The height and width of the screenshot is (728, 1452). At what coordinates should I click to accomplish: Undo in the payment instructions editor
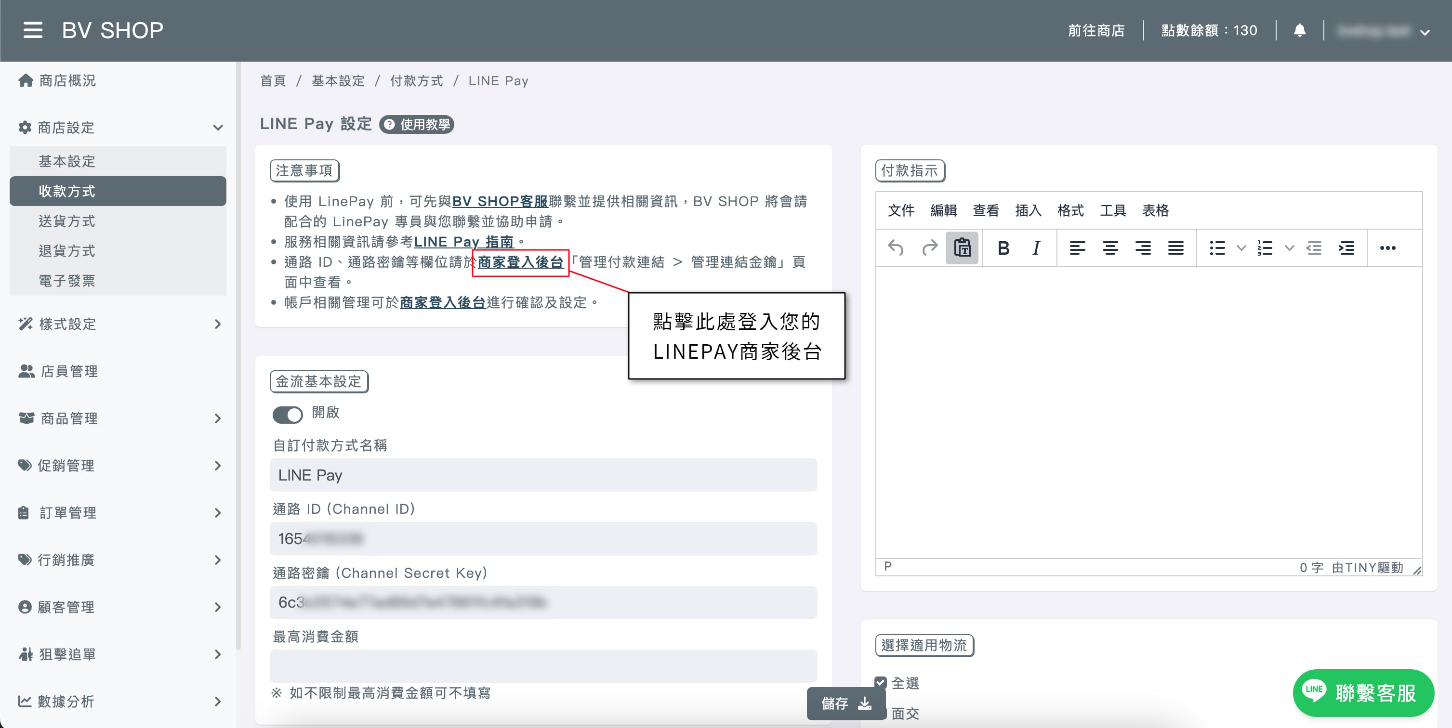pos(895,247)
